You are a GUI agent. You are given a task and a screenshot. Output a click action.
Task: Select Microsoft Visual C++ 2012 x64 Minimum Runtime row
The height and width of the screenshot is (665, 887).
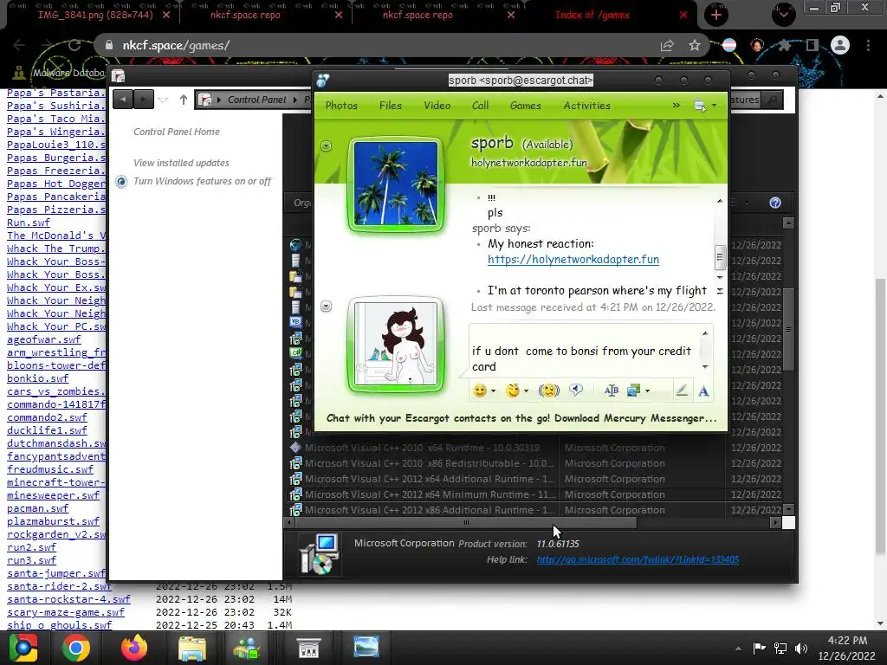[534, 494]
